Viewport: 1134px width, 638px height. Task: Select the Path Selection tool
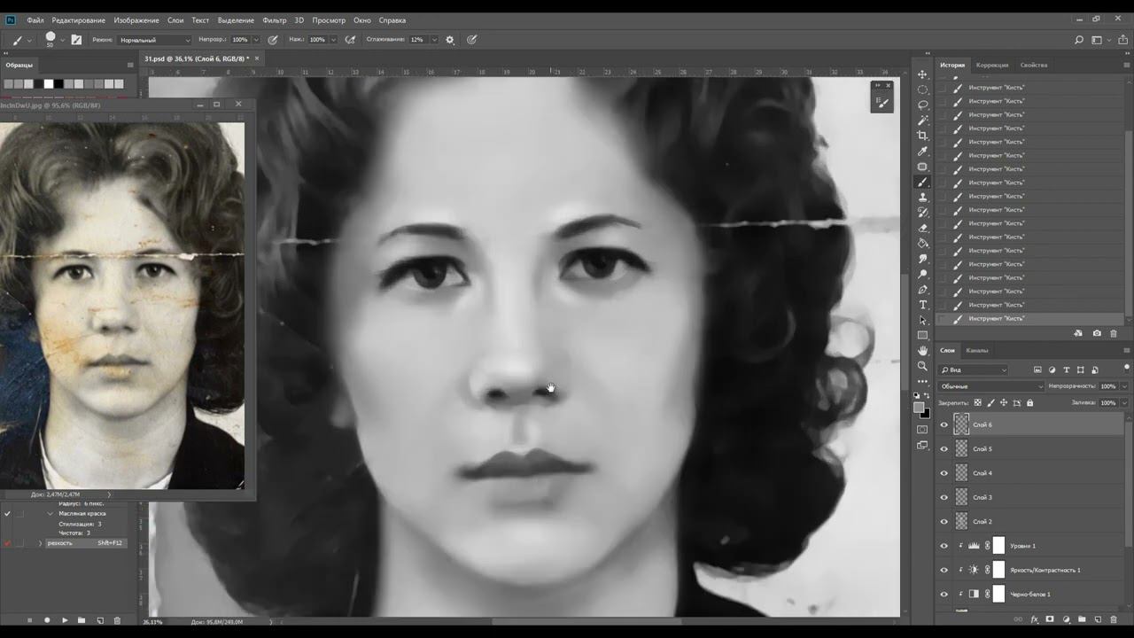point(922,320)
